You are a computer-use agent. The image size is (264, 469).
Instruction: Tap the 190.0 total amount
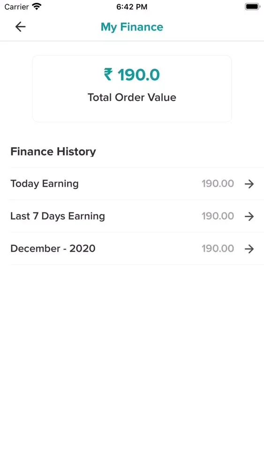(138, 75)
